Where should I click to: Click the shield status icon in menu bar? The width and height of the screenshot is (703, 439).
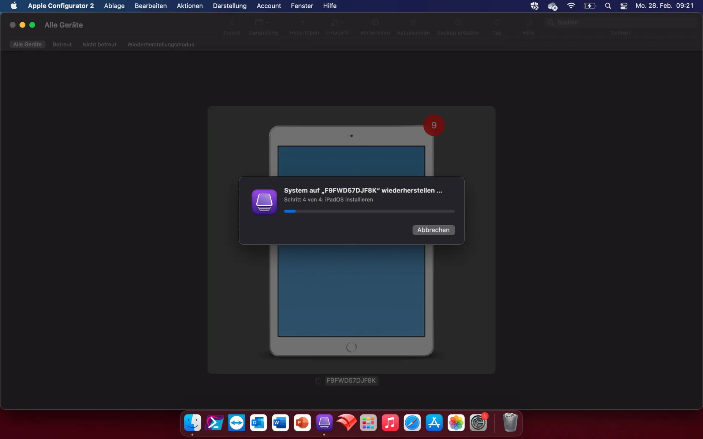[534, 6]
